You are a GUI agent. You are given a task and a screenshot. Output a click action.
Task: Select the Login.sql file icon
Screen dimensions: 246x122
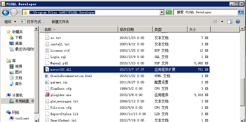[x=47, y=57]
